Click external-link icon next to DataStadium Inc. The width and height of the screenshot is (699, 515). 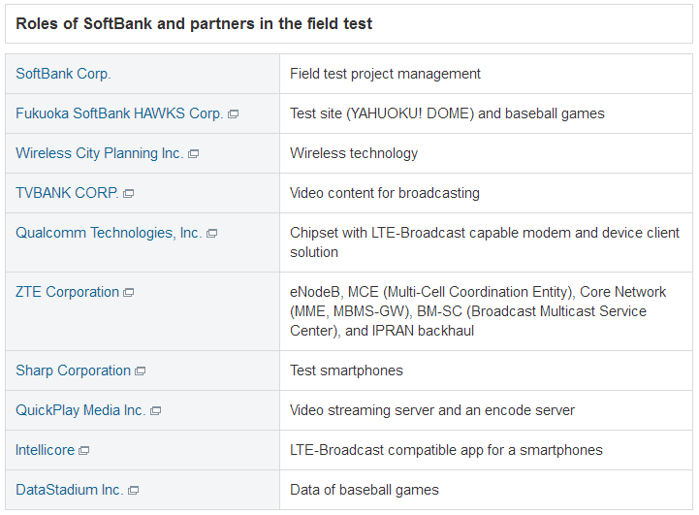(134, 491)
